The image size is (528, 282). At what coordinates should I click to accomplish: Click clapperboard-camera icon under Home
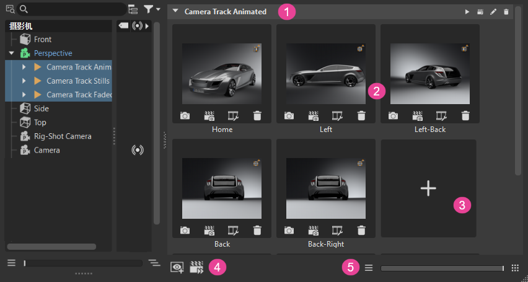[x=209, y=116]
